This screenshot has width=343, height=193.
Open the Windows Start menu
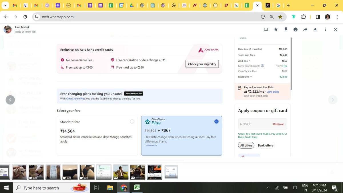[6, 188]
